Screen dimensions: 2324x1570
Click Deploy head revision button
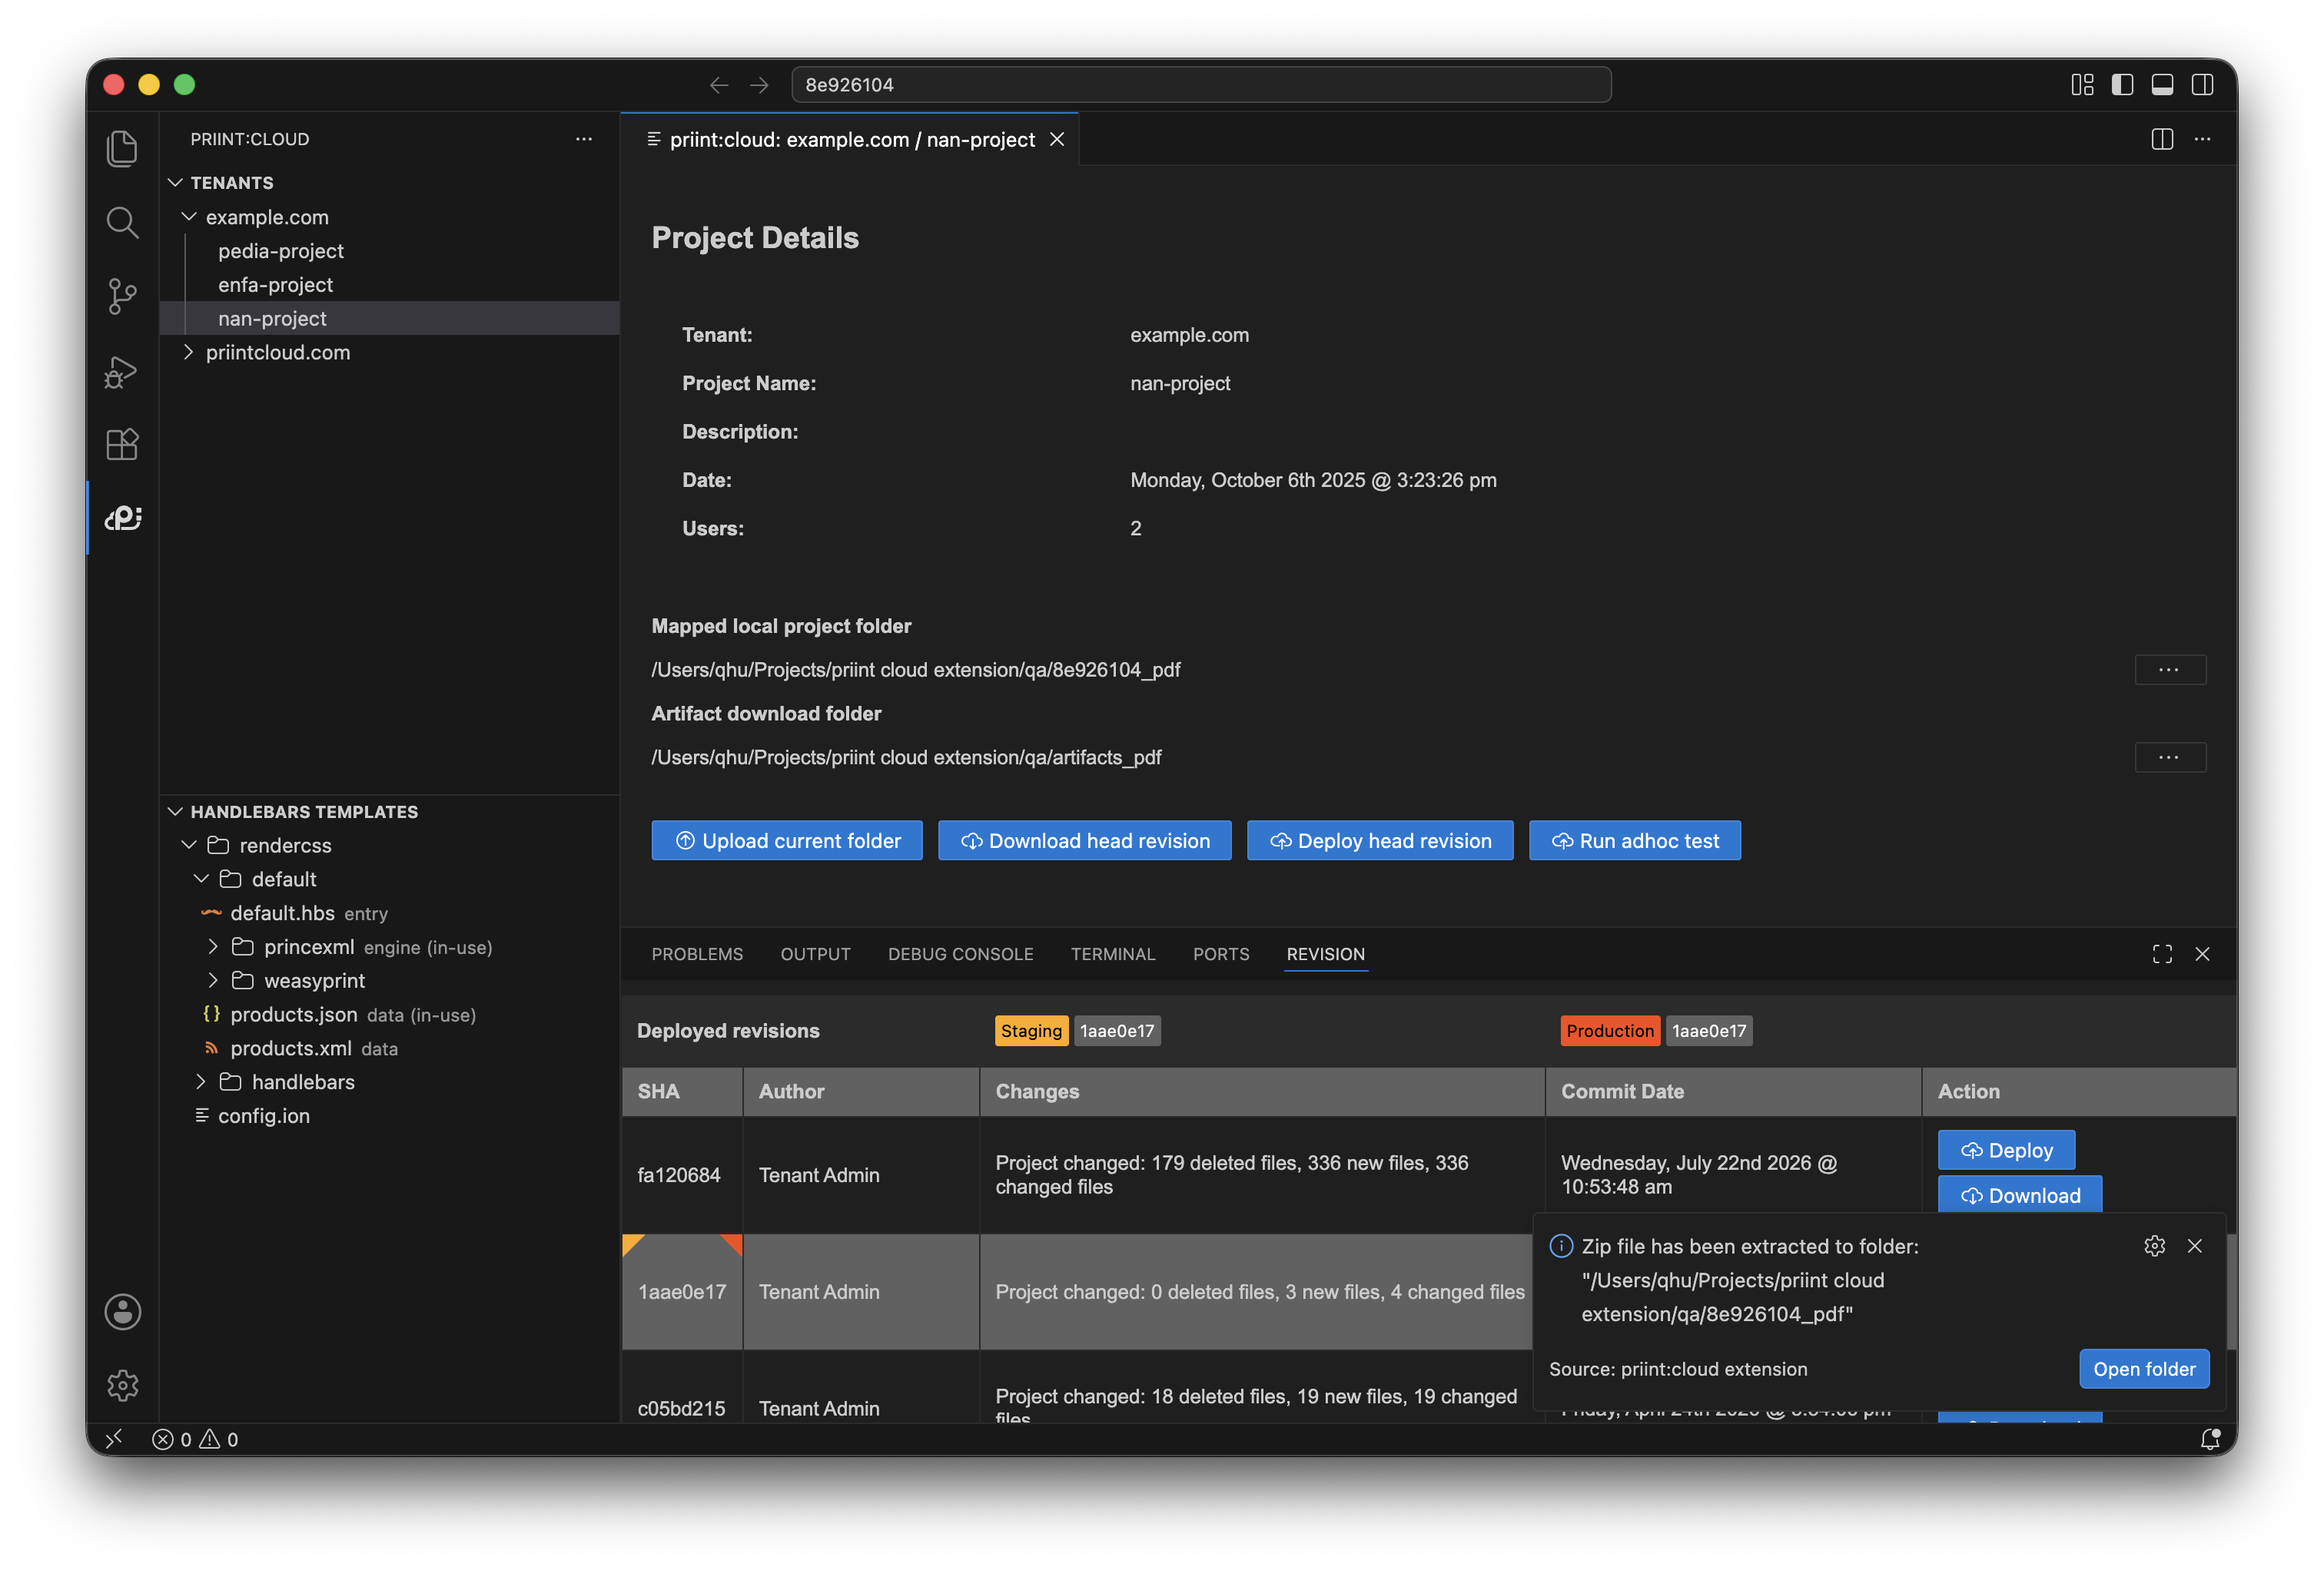pos(1380,840)
